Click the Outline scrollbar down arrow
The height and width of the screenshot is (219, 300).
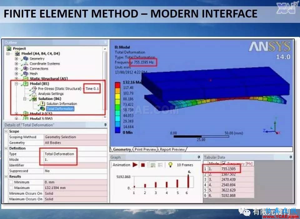[x=105, y=117]
